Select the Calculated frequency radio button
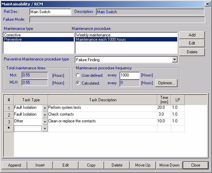 tap(79, 83)
